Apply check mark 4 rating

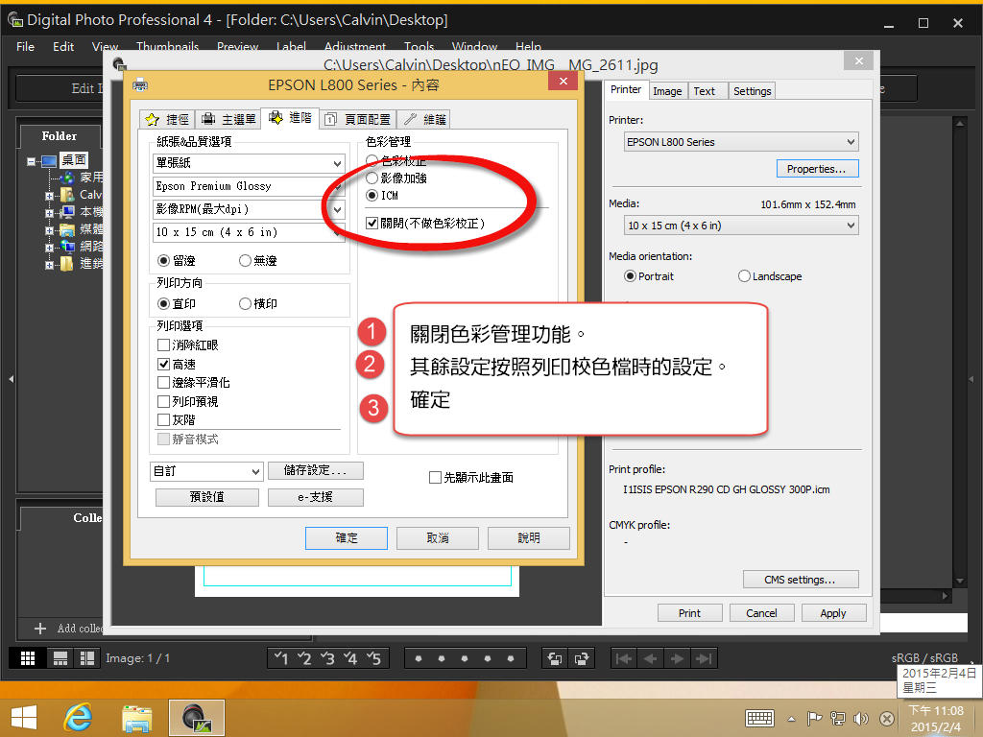coord(350,658)
